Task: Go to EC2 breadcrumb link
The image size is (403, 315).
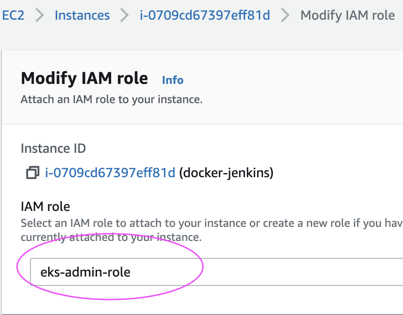Action: coord(13,15)
